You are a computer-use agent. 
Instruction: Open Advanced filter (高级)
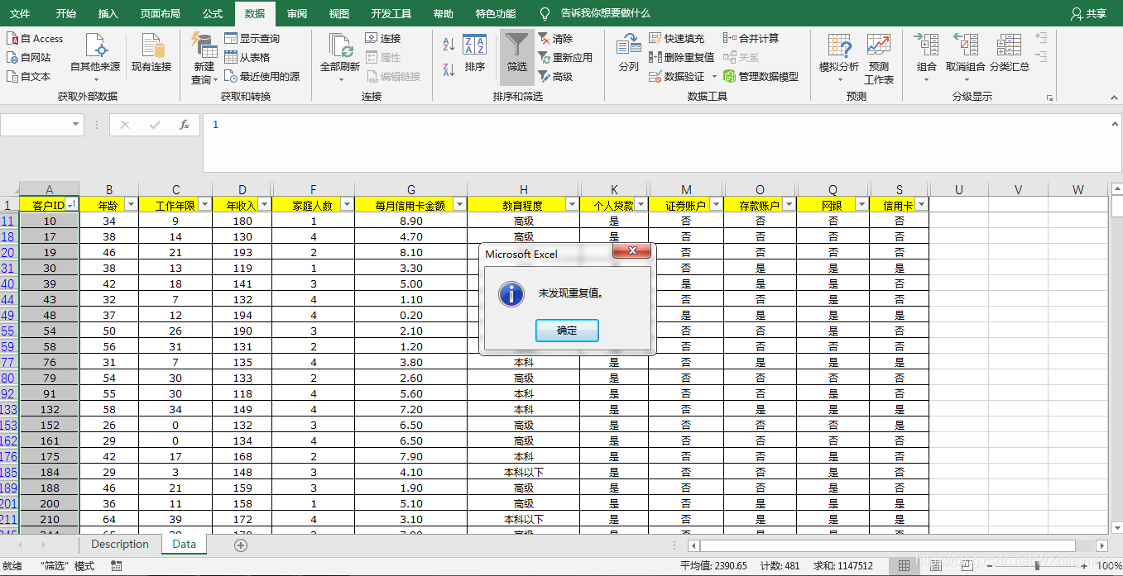(555, 77)
